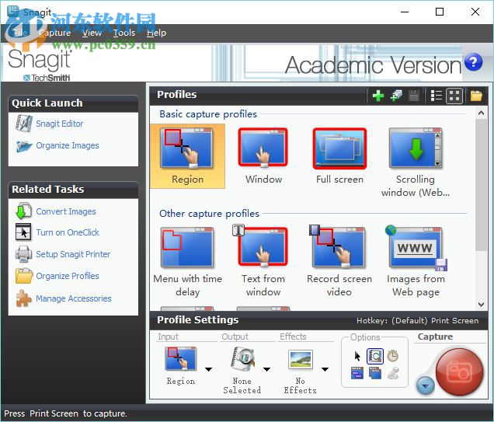Select the Scrolling window profile

tap(416, 162)
